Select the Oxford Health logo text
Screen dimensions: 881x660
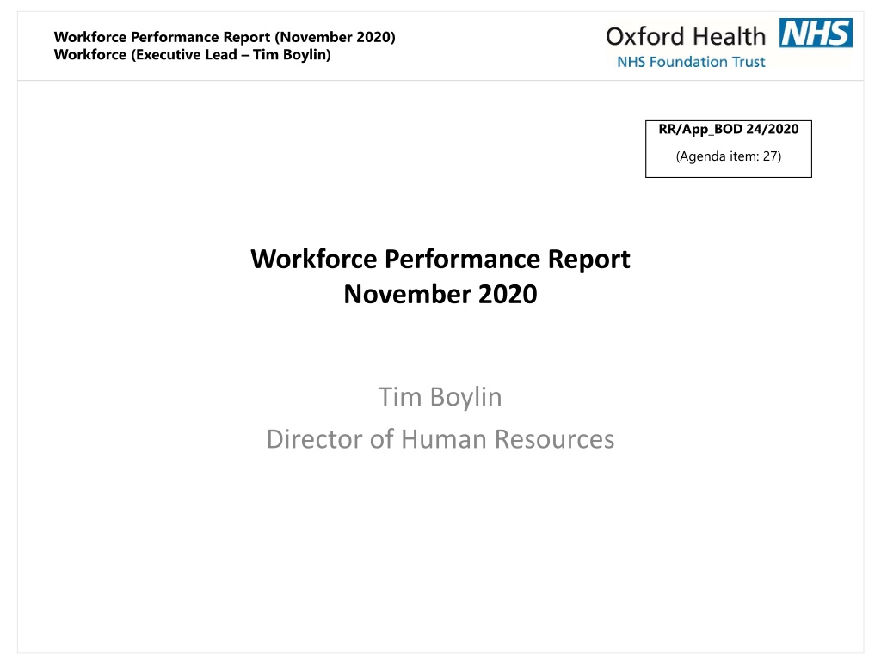click(686, 36)
